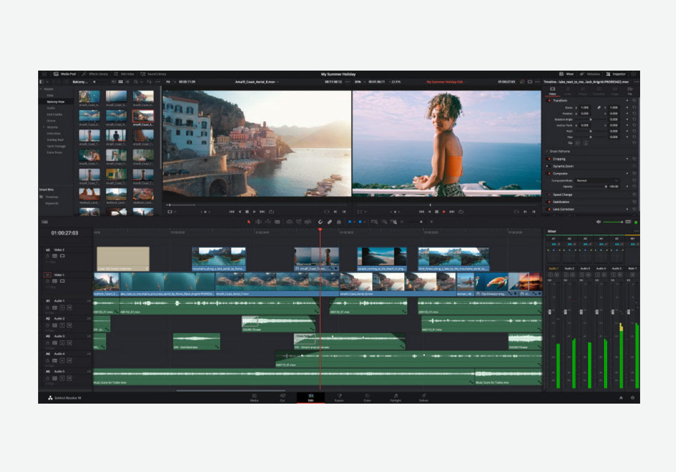
Task: Collapse the Transform section
Action: point(559,100)
